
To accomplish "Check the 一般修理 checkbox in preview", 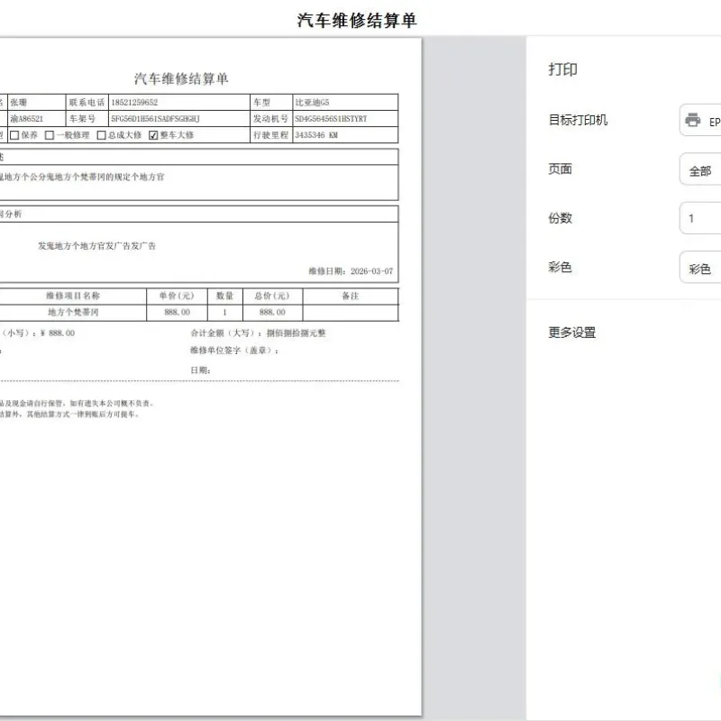I will (50, 135).
